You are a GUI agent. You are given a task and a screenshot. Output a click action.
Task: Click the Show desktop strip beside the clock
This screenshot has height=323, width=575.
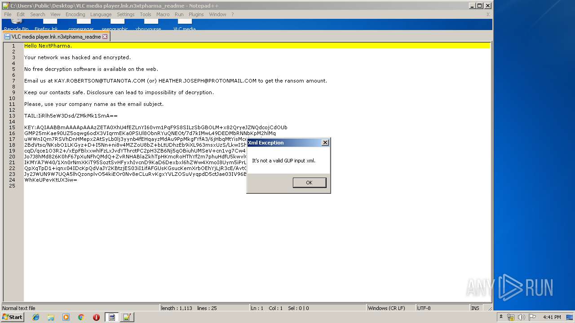[x=570, y=317]
